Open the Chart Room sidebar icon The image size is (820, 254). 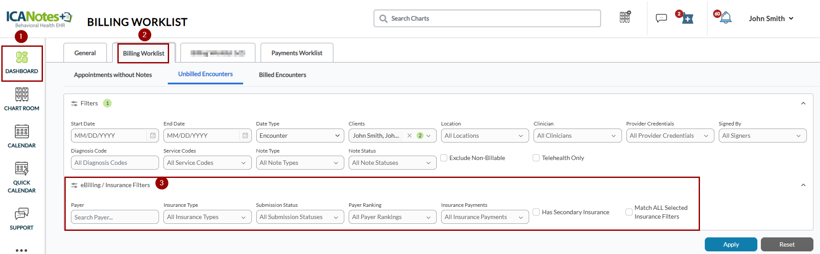22,99
